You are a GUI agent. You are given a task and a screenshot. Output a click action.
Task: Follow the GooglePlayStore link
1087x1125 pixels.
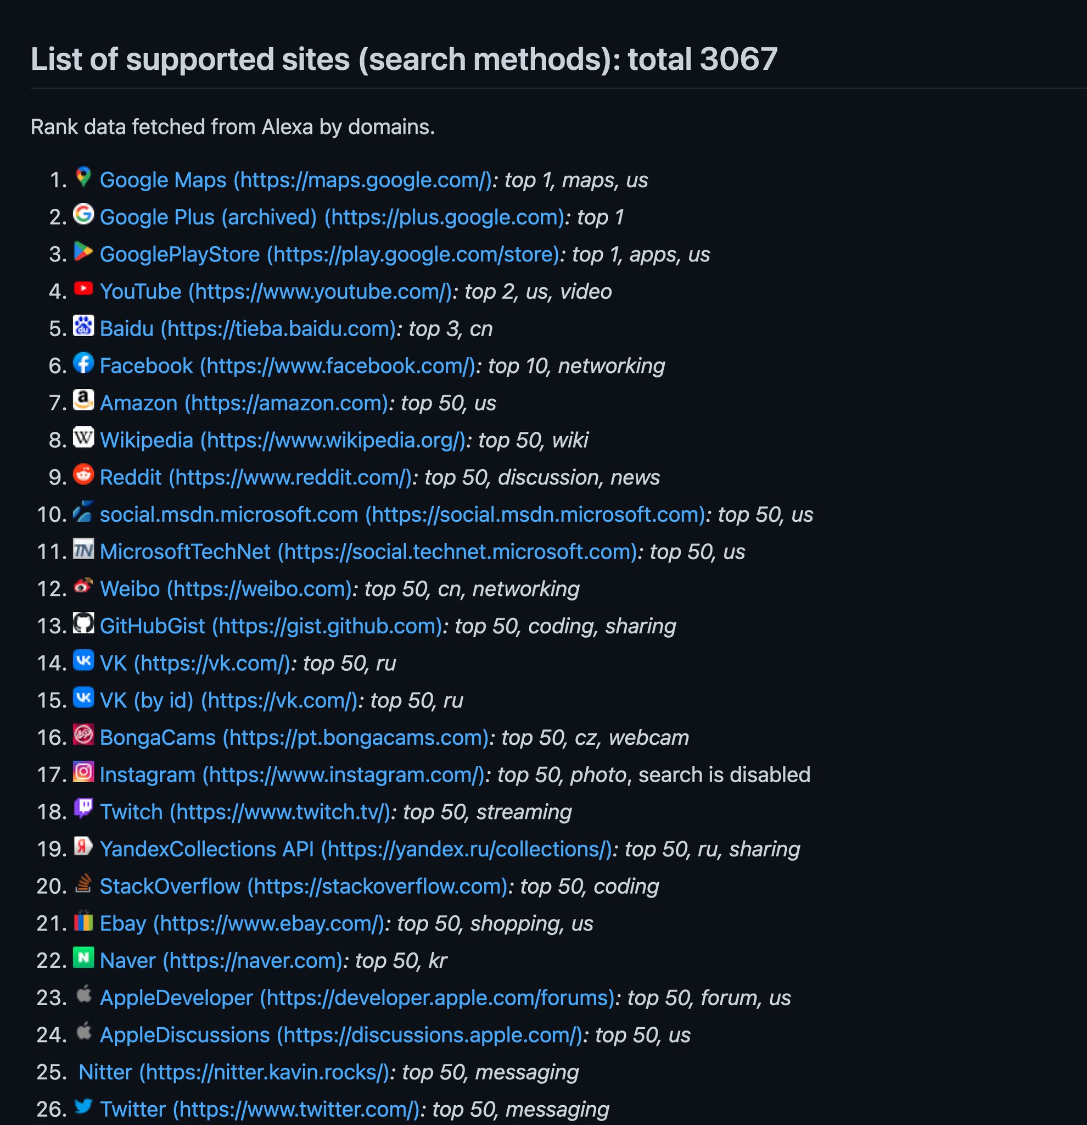click(x=329, y=254)
